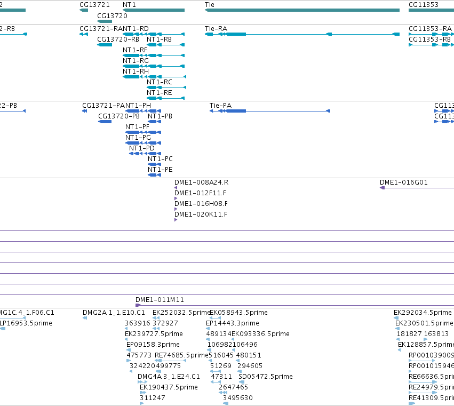This screenshot has width=454, height=406.
Task: Click feature 363916
Action: click(126, 329)
